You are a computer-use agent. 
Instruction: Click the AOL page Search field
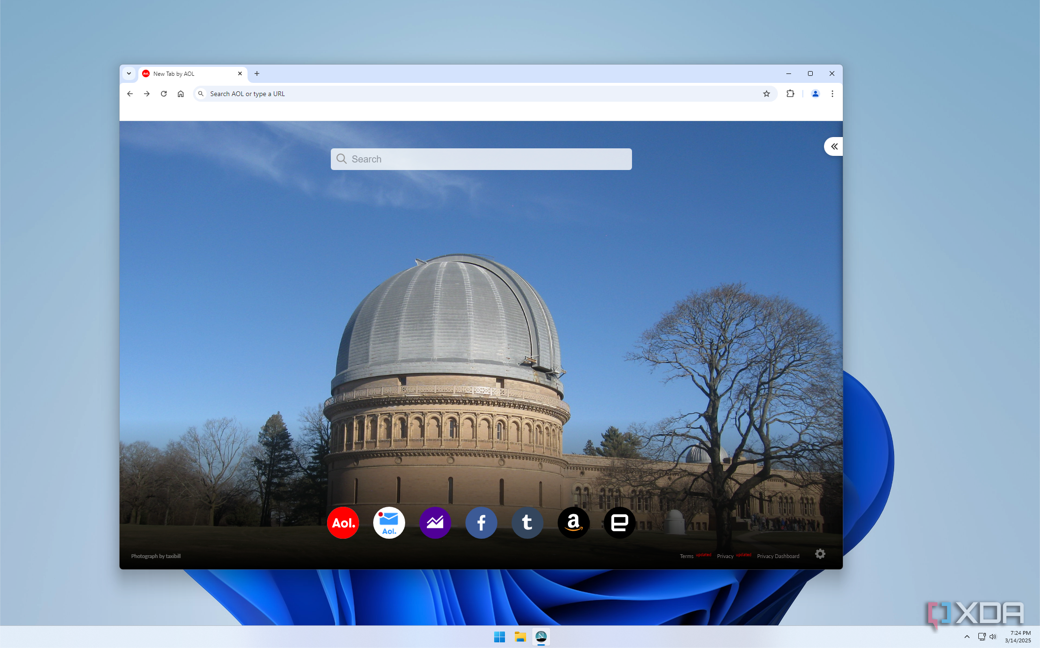[481, 159]
